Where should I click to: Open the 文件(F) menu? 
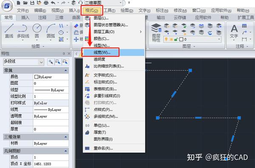23,11
